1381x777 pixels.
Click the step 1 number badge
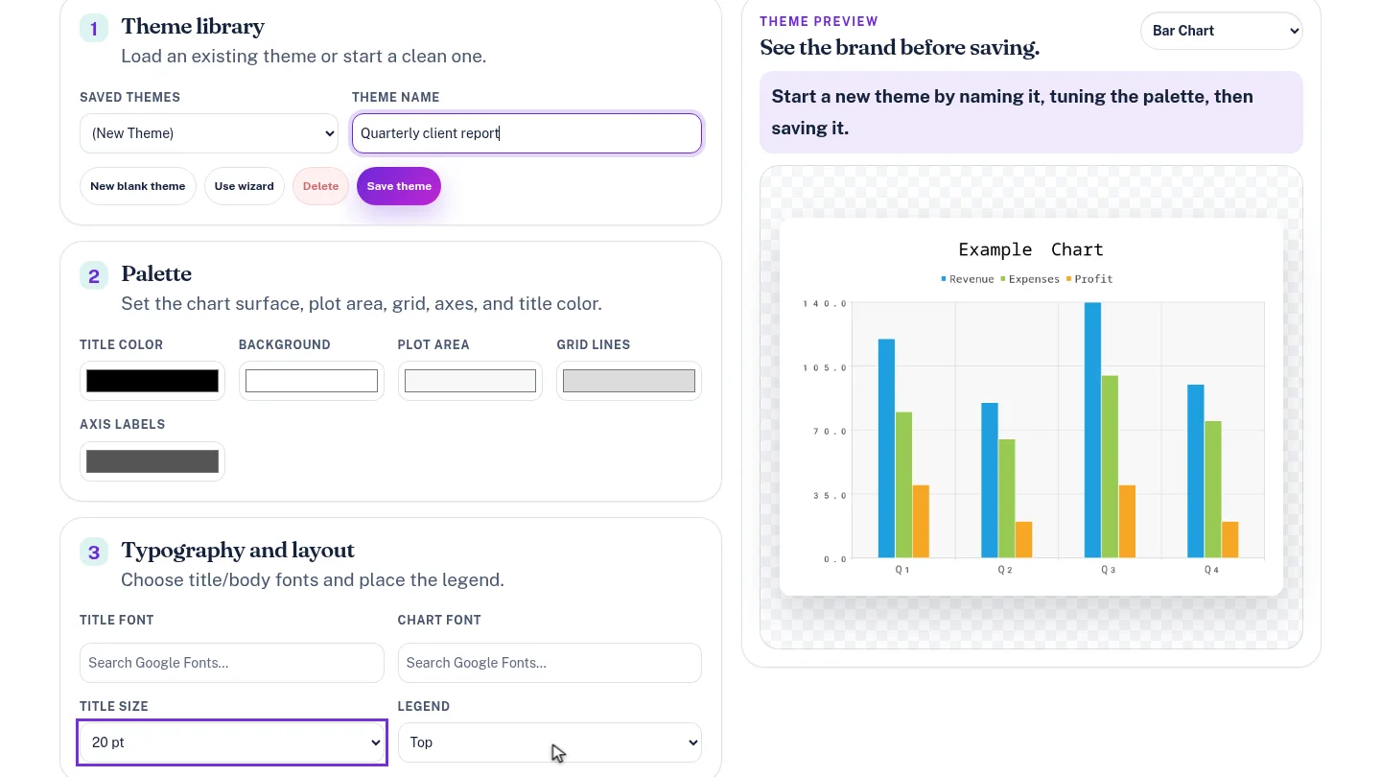click(94, 29)
